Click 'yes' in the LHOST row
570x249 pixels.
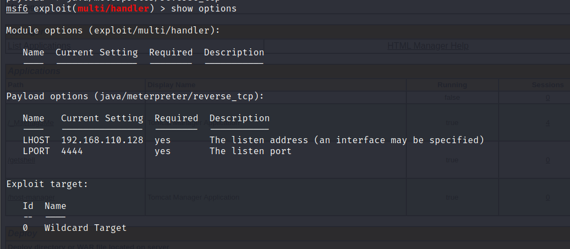(x=163, y=140)
